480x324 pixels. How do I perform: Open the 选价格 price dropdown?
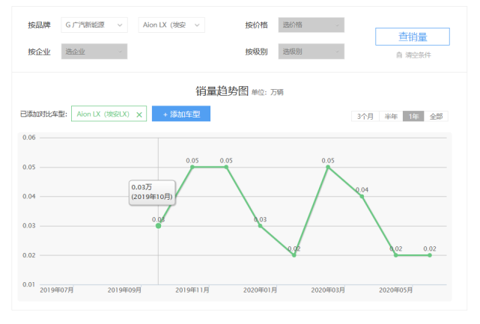click(x=311, y=25)
